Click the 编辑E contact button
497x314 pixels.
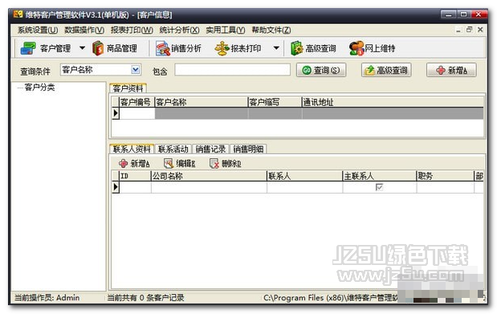pos(179,164)
